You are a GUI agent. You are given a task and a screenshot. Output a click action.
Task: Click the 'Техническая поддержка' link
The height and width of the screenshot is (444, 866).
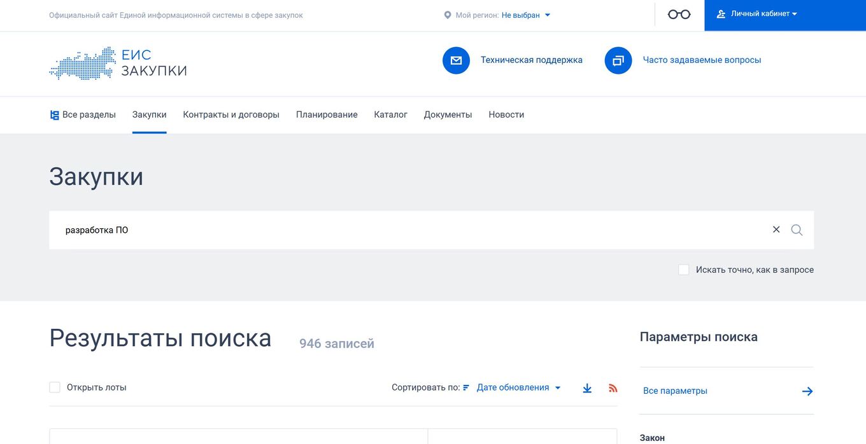[532, 60]
